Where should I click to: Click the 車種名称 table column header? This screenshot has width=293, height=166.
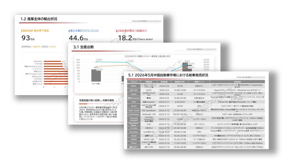(x=149, y=82)
